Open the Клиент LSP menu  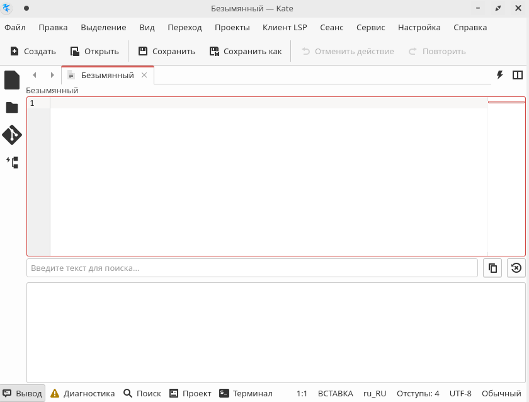[x=285, y=28]
